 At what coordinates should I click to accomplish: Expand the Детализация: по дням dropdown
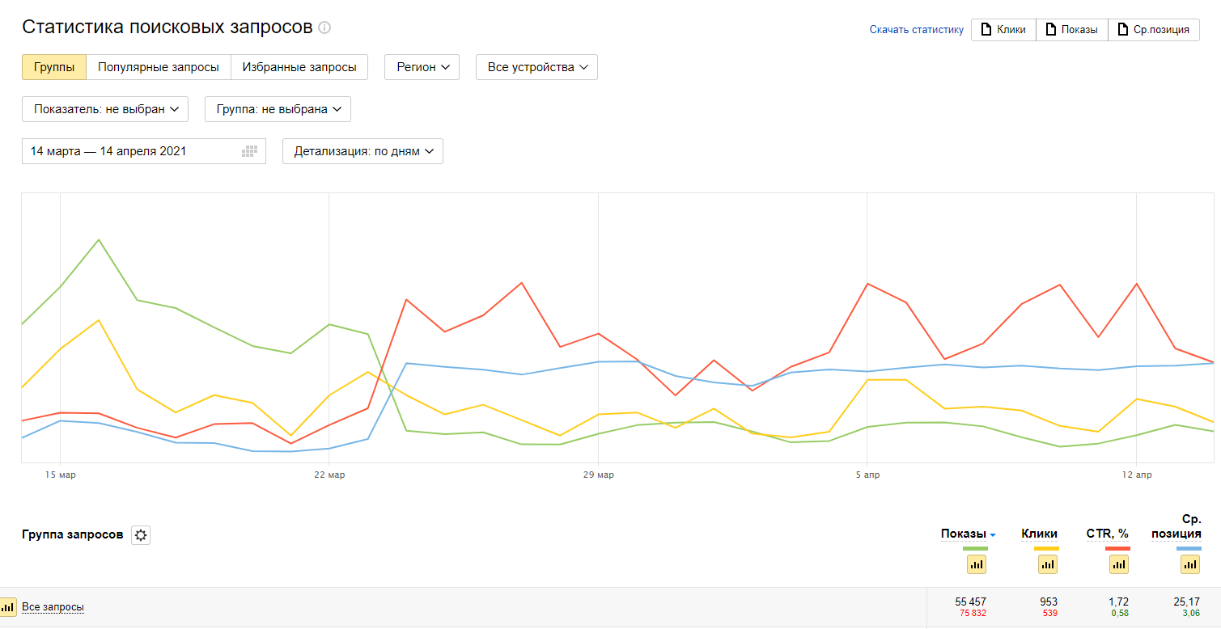362,151
